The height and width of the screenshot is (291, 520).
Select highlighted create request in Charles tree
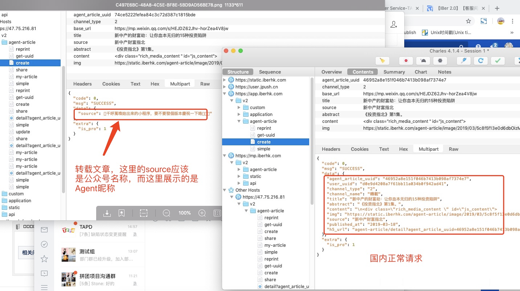(264, 142)
